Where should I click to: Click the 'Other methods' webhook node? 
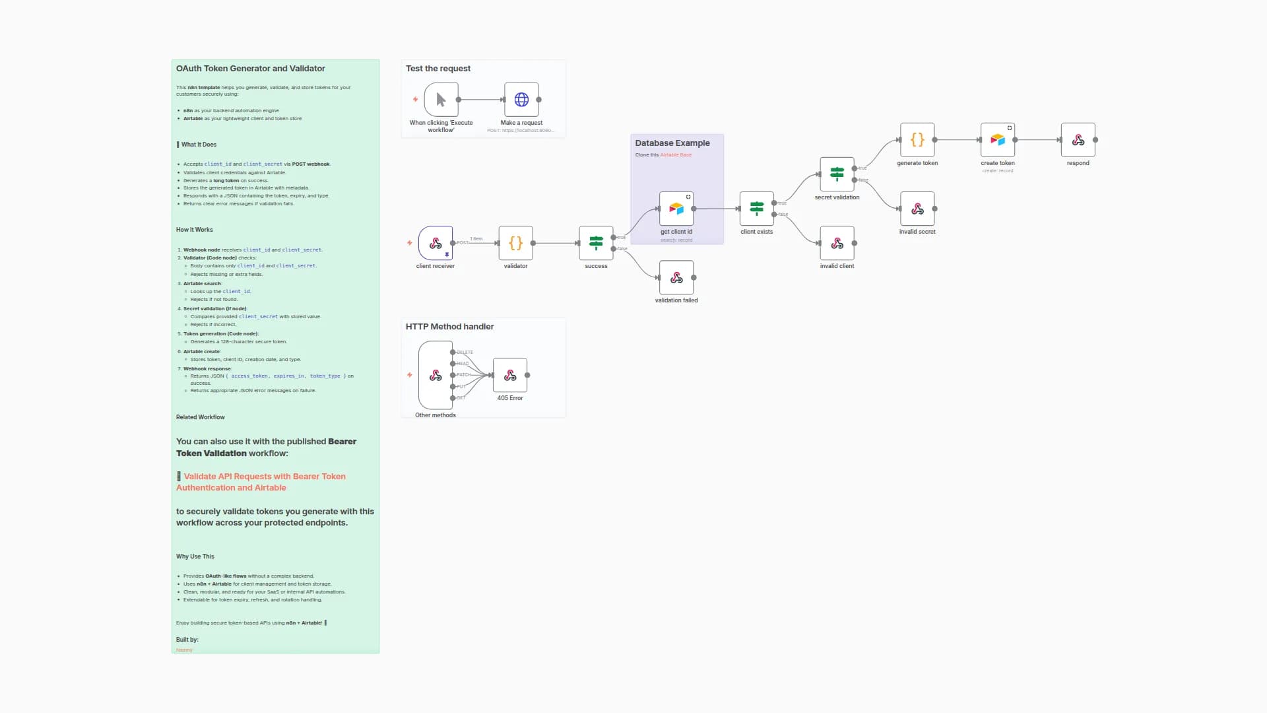[x=435, y=376]
